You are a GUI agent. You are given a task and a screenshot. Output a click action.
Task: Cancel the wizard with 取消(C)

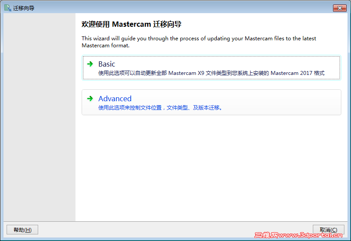(328, 230)
